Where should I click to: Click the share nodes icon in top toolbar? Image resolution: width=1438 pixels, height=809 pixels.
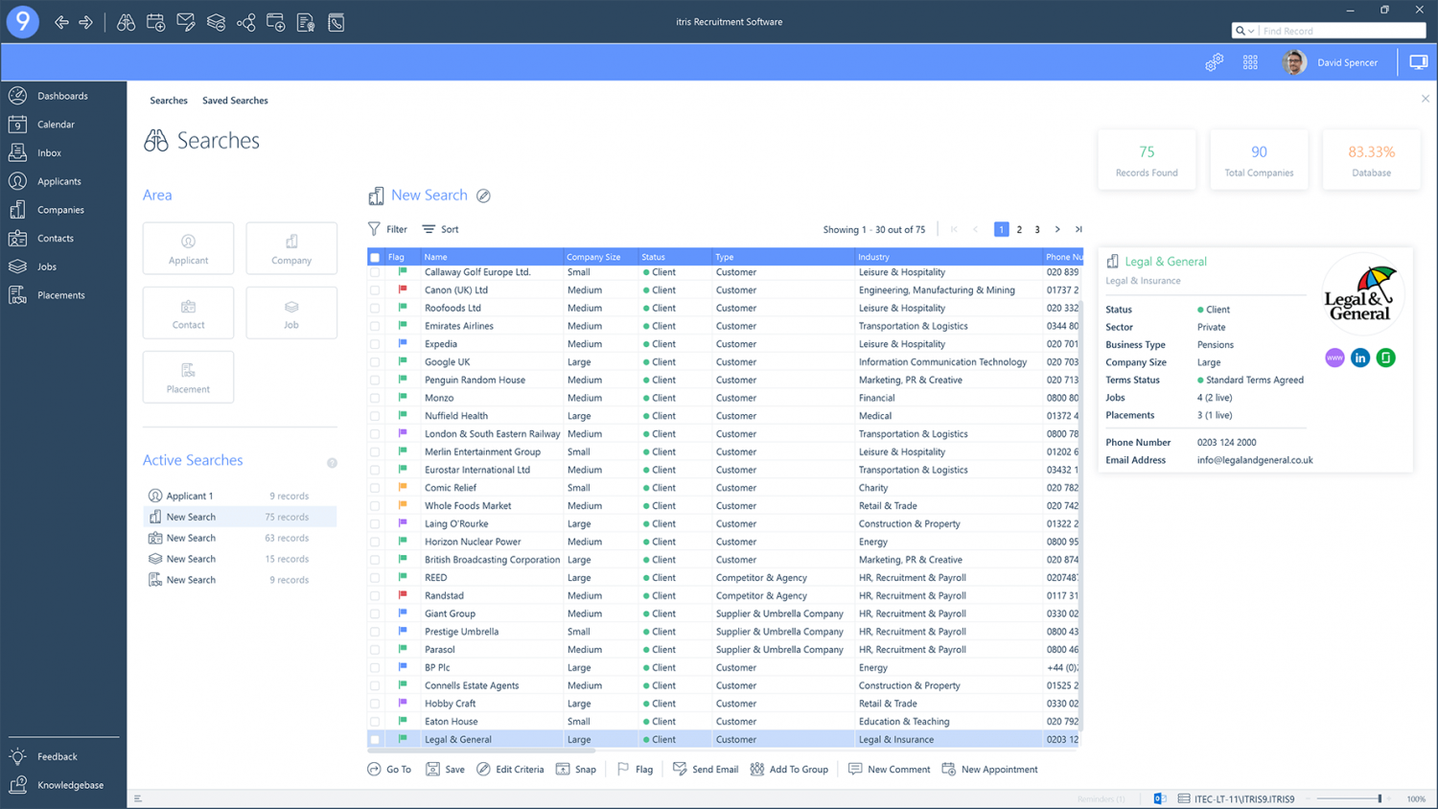[x=246, y=22]
